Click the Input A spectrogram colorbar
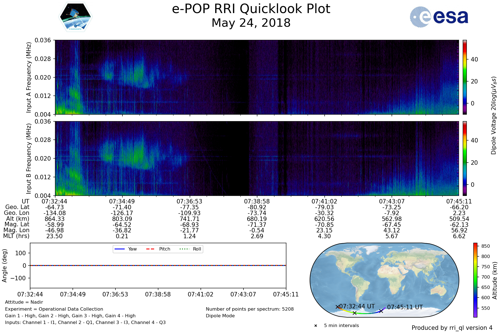The height and width of the screenshot is (334, 502). [x=465, y=77]
